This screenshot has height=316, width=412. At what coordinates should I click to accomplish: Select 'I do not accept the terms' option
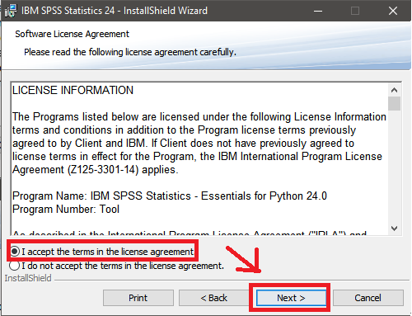(x=15, y=266)
